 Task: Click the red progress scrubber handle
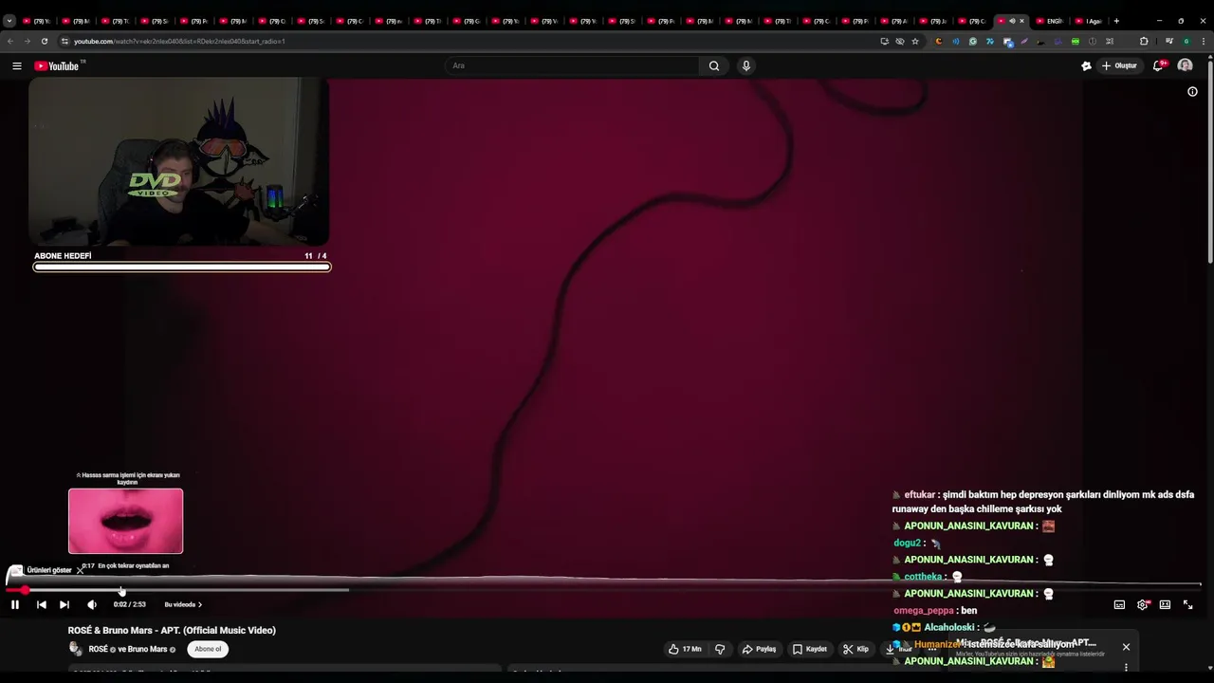[x=25, y=590]
